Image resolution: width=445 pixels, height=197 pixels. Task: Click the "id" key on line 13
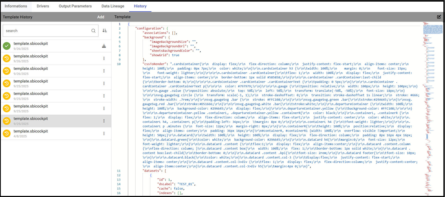coord(161,180)
